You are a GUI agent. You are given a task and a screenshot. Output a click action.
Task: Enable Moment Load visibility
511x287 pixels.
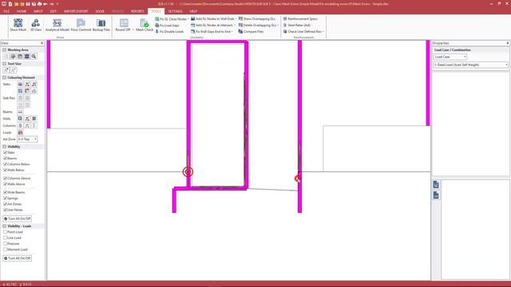pyautogui.click(x=5, y=250)
